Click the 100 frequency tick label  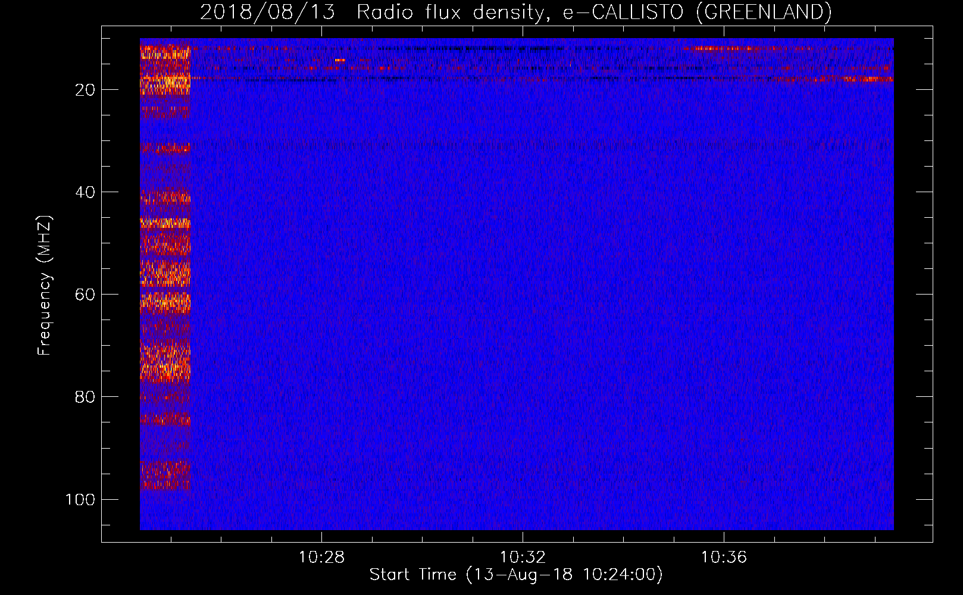(80, 499)
